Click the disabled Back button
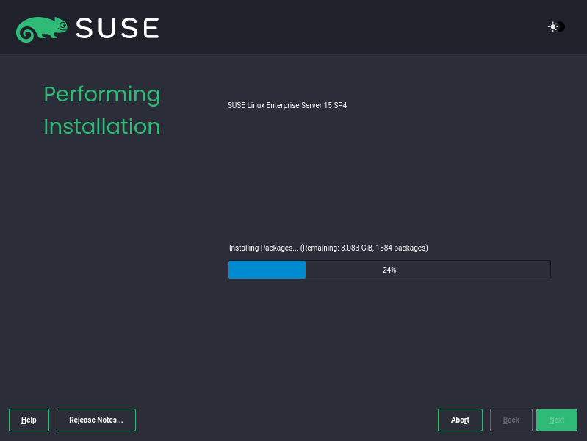The height and width of the screenshot is (441, 587). 511,420
